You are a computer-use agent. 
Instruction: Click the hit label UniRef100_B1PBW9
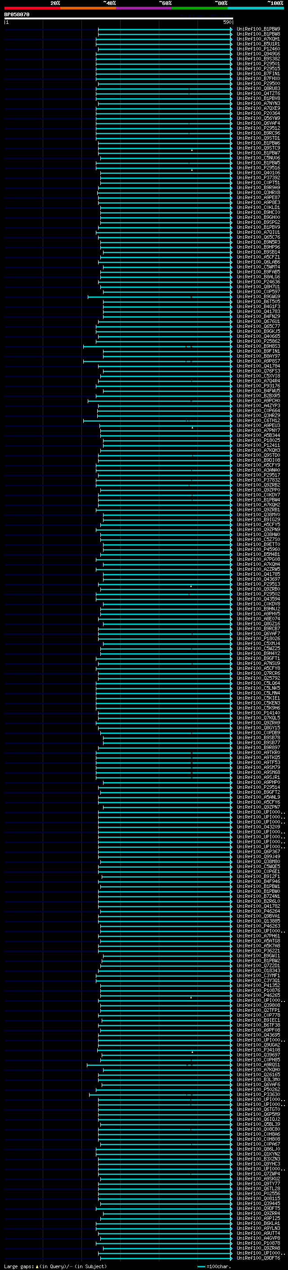tap(258, 29)
